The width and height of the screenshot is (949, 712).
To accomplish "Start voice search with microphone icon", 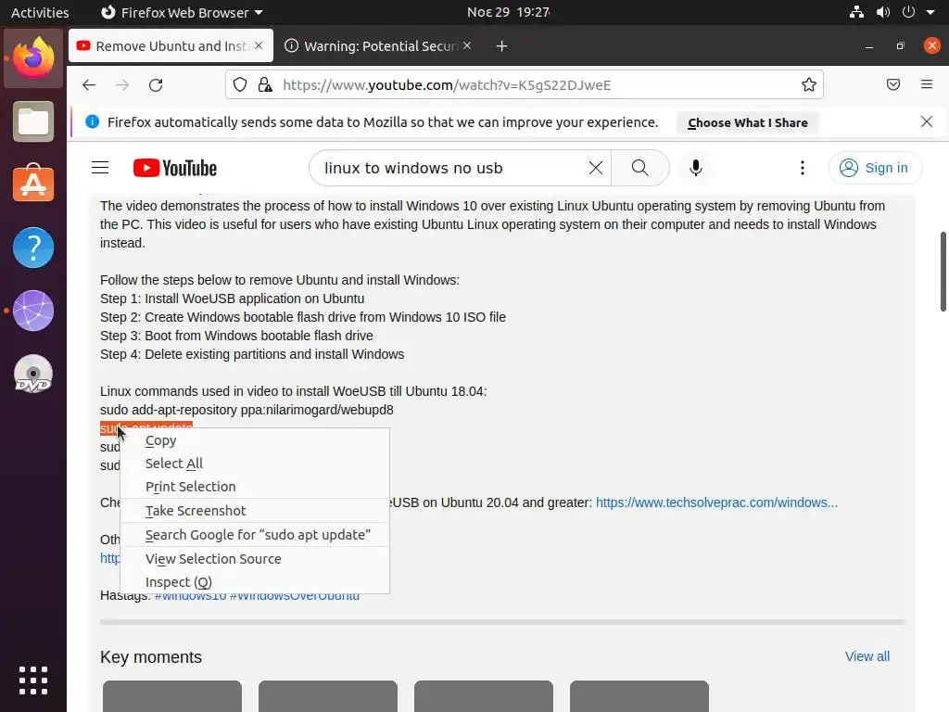I will [x=696, y=168].
